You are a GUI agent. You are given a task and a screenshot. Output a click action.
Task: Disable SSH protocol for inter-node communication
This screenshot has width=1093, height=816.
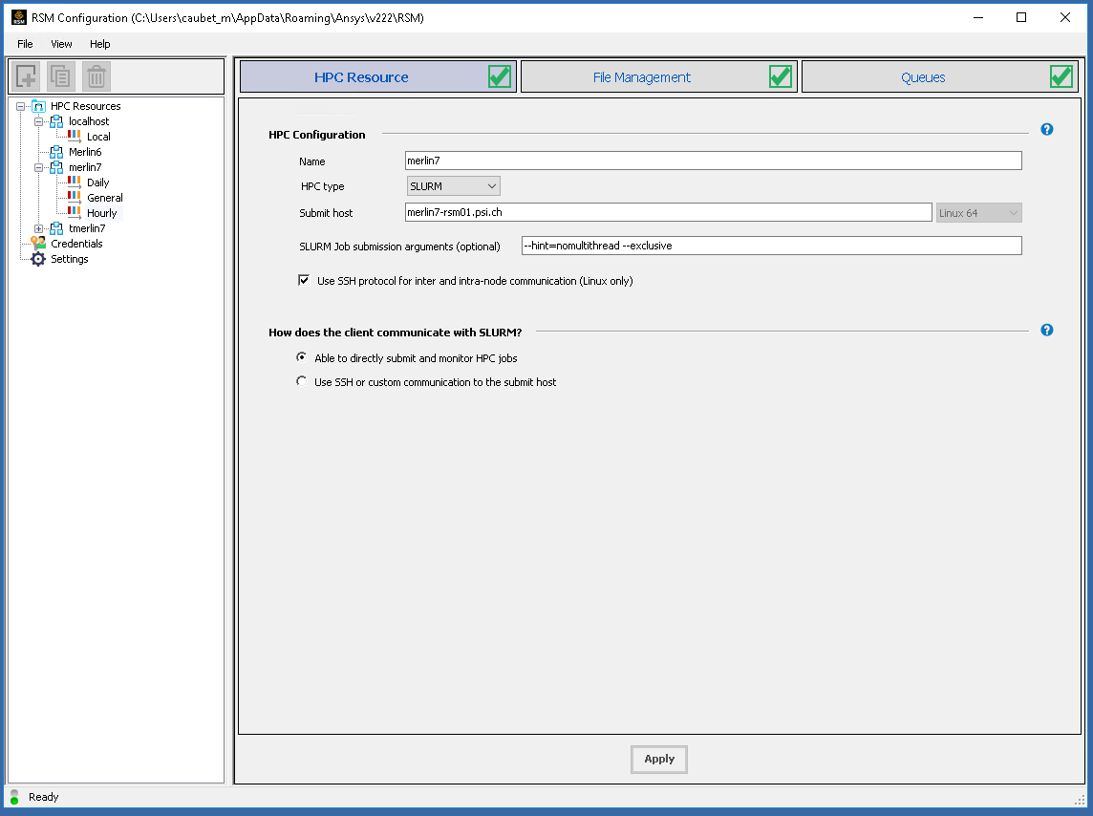(x=303, y=280)
